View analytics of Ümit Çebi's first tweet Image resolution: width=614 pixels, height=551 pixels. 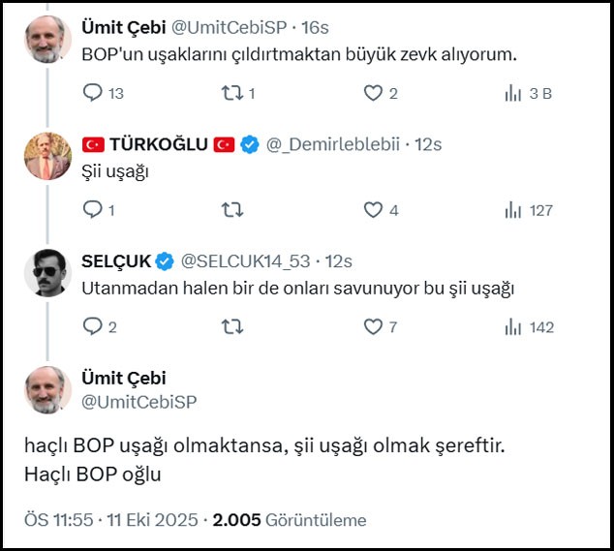click(x=513, y=93)
